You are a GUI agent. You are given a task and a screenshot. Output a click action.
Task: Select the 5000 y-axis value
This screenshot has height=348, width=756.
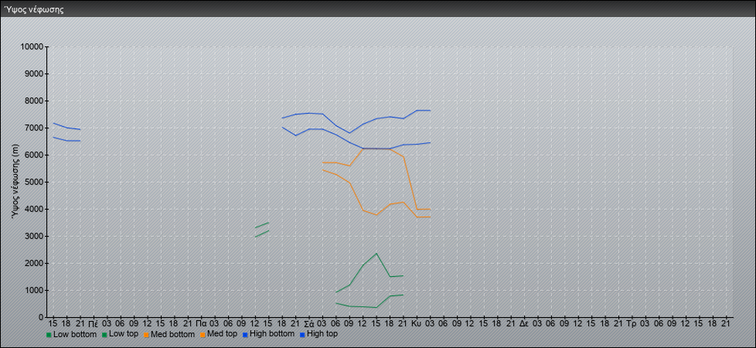click(34, 182)
